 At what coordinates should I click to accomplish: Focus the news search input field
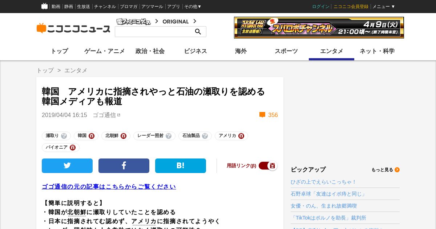coord(155,32)
